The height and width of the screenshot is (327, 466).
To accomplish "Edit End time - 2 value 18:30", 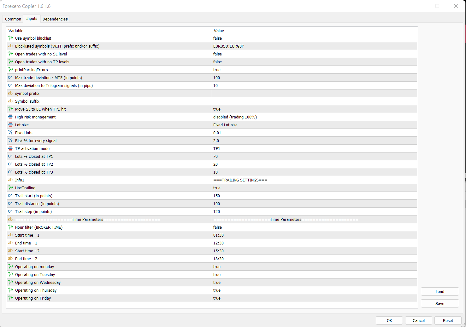I will point(315,259).
